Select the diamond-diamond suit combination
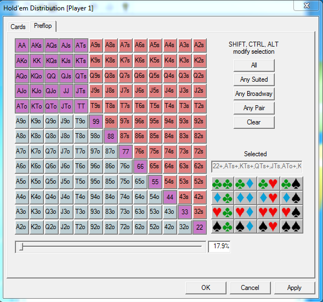 [246, 198]
